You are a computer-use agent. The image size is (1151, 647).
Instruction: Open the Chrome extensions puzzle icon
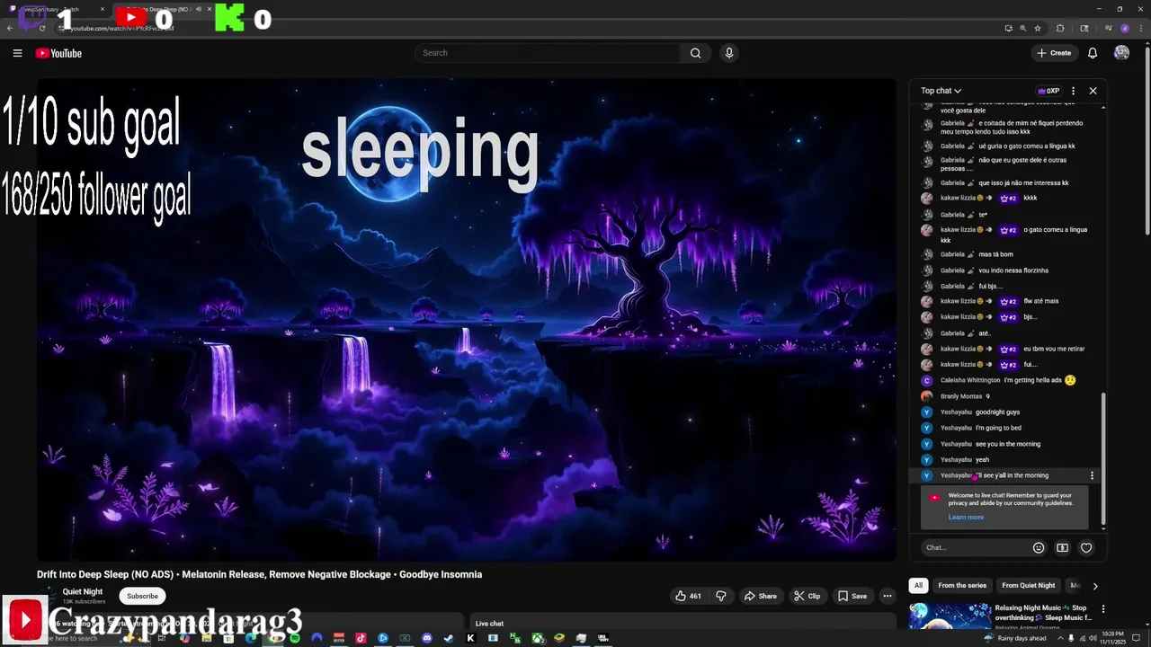click(x=1060, y=28)
